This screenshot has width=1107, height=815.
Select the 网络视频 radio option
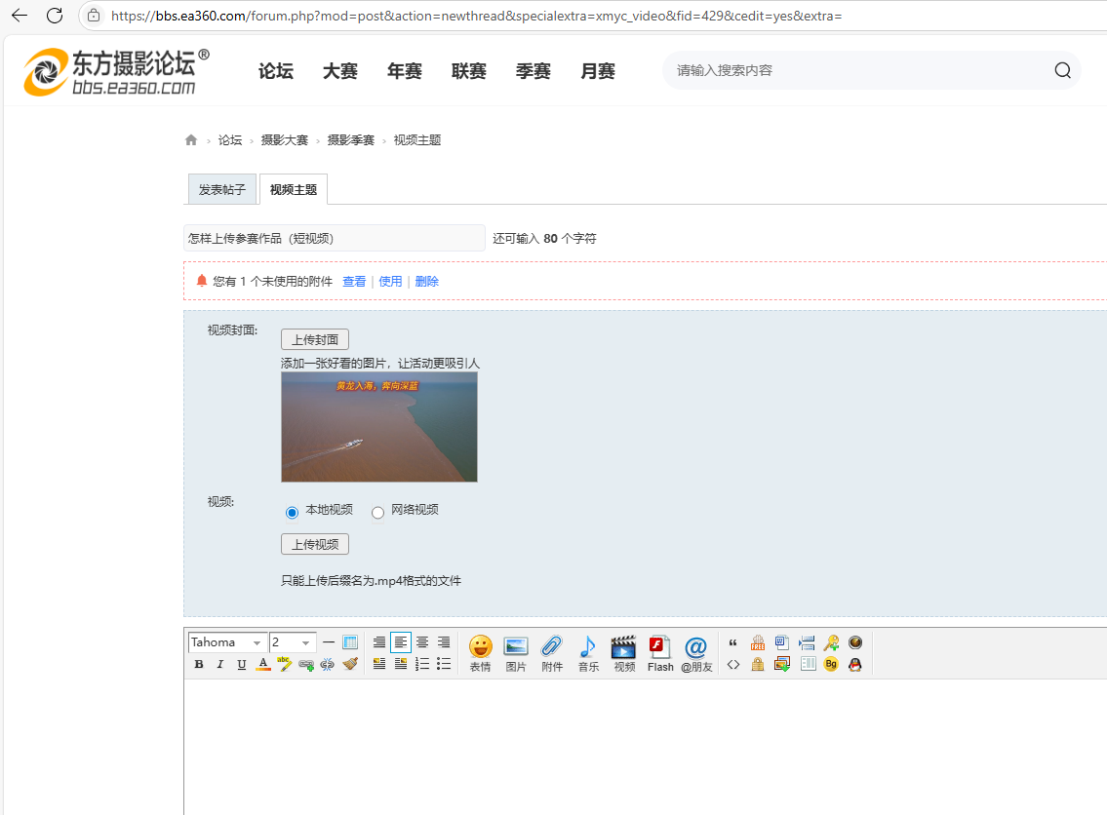(377, 512)
